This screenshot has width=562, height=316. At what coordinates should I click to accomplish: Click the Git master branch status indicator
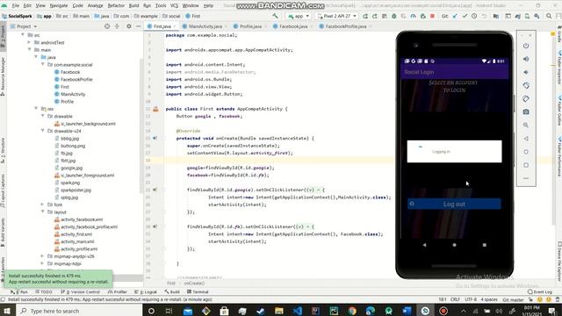tap(513, 299)
